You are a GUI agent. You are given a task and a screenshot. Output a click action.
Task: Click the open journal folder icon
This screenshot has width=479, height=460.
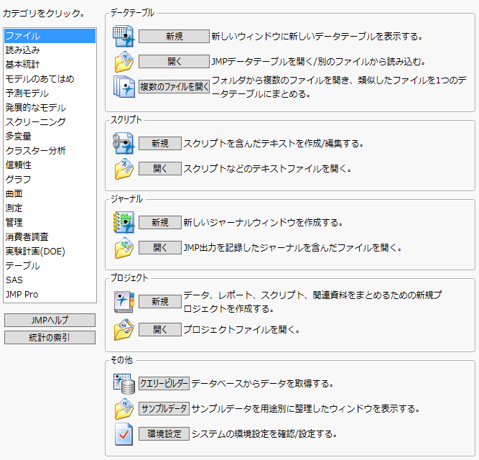tap(124, 247)
